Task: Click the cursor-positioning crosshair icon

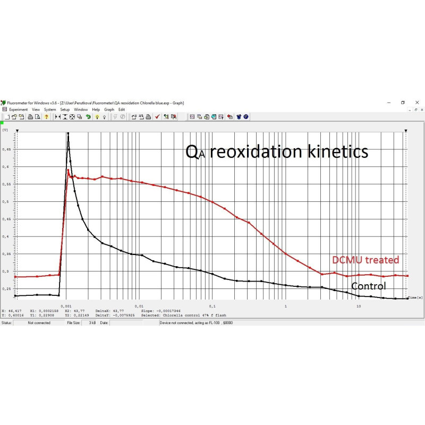Action: pos(57,118)
